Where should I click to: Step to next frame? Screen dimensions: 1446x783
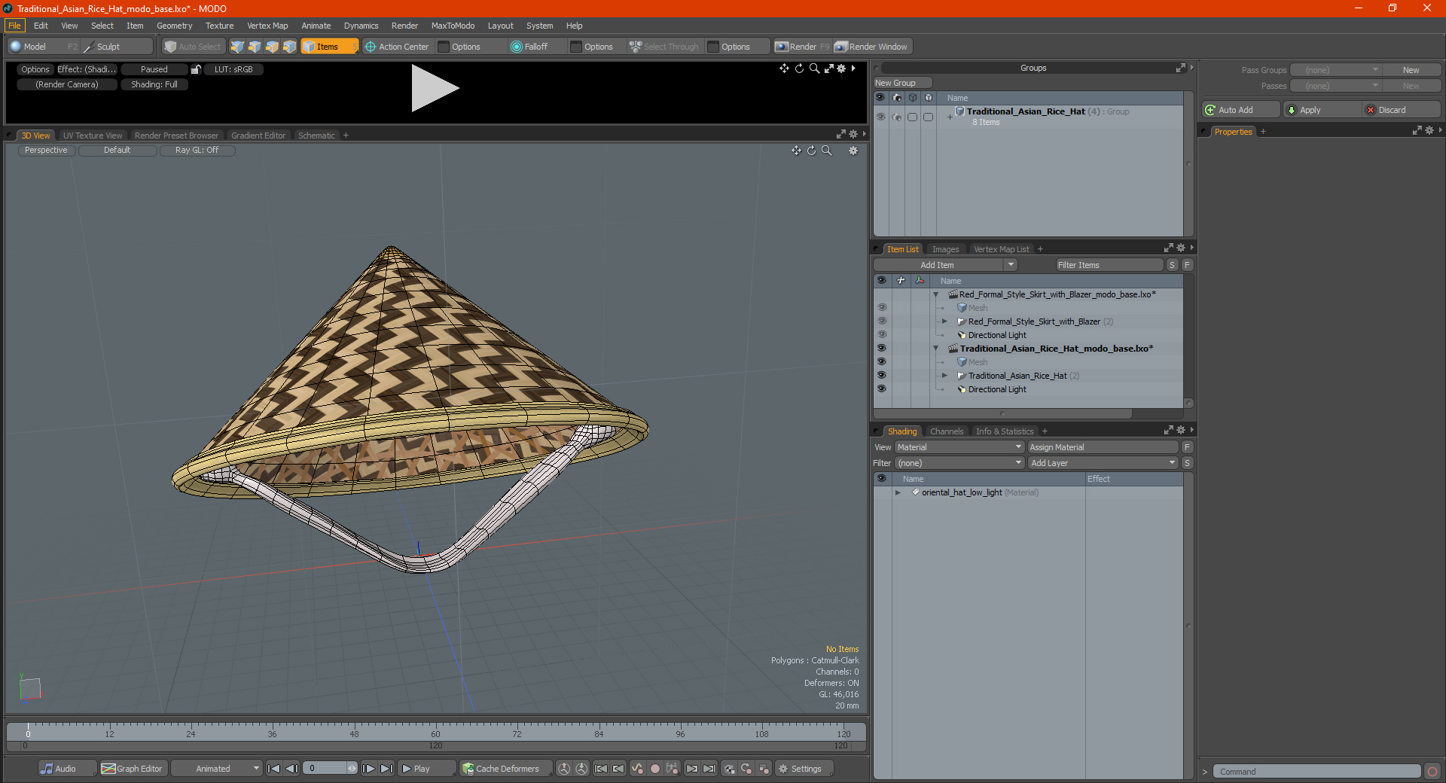(368, 769)
